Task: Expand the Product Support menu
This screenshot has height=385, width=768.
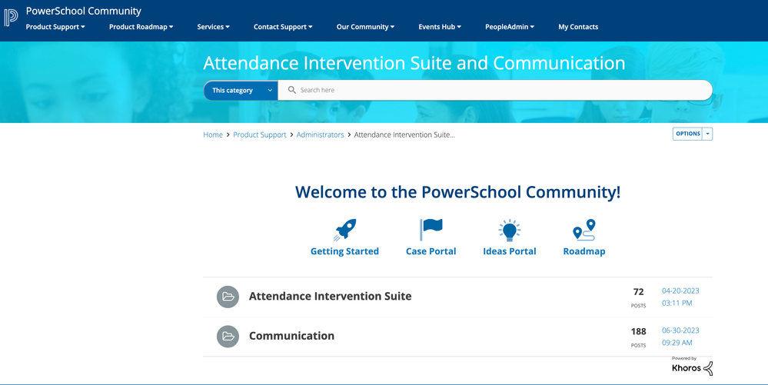Action: 55,27
